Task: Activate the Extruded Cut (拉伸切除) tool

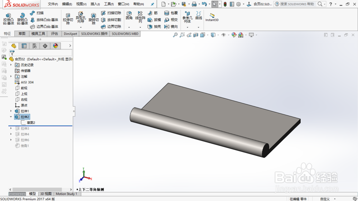Action: 68,19
